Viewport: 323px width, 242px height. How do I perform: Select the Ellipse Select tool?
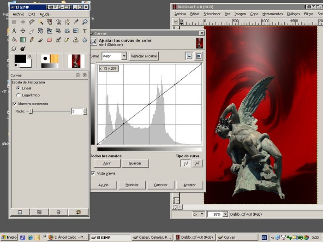click(23, 22)
